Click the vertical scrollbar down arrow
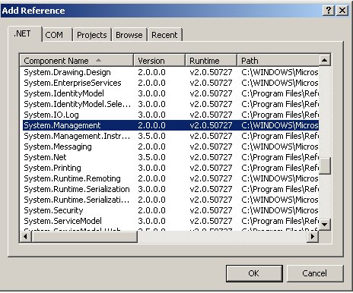 (325, 225)
